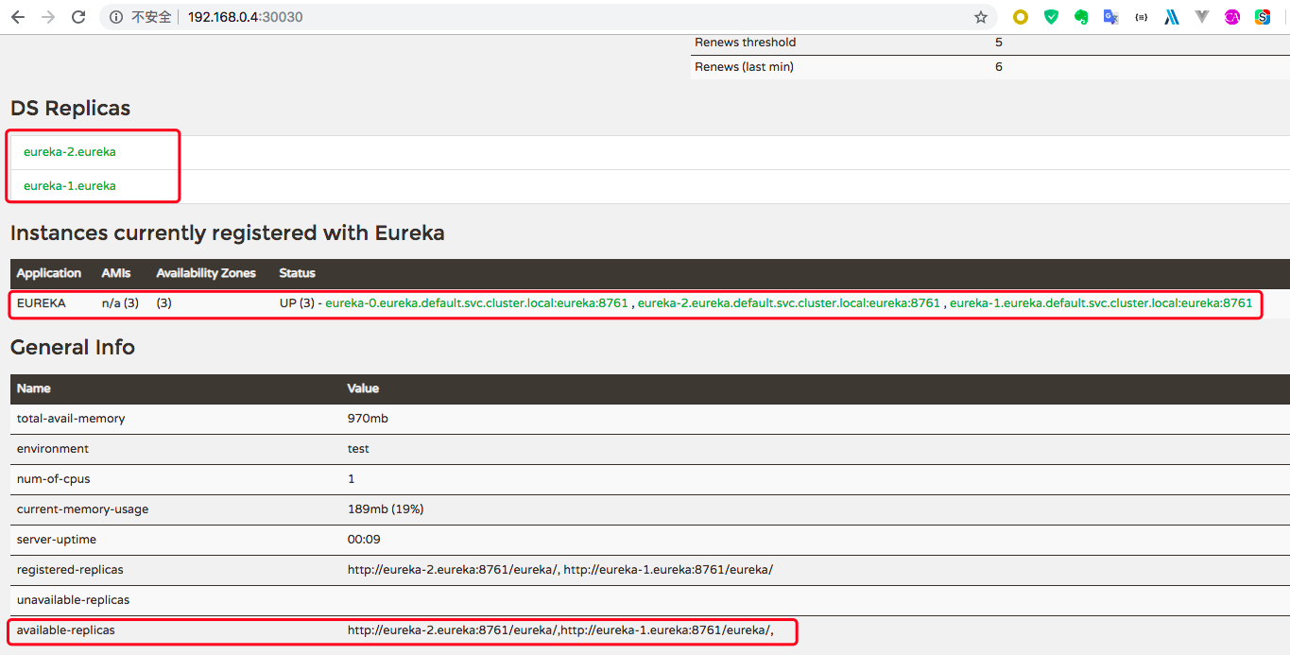Open the eureka-2.eureka replica link
This screenshot has width=1290, height=655.
point(70,151)
